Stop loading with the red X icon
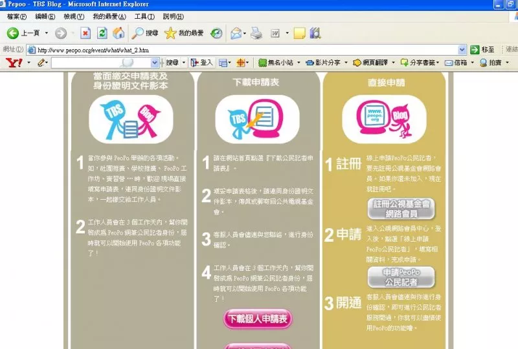518x349 pixels. point(85,33)
